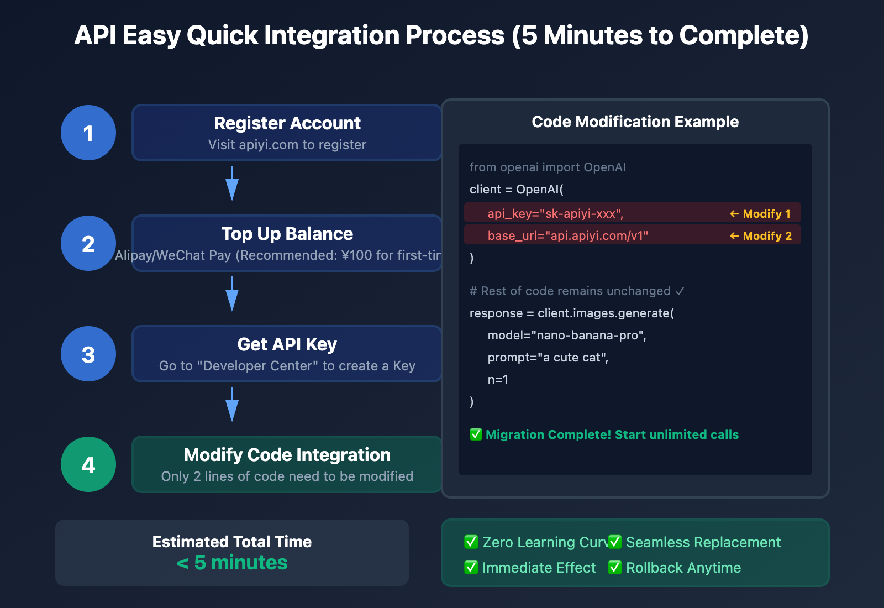
Task: Click the step 3 numbered circle icon
Action: (88, 354)
